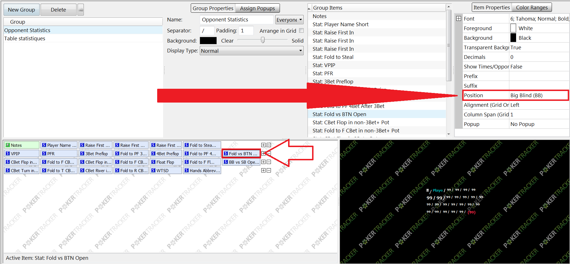Select Table statistiques in the group list
The width and height of the screenshot is (570, 264).
click(x=83, y=38)
